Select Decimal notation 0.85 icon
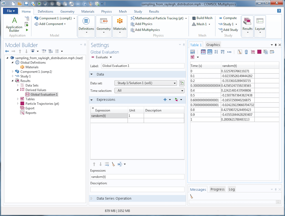The width and height of the screenshot is (285, 216). point(229,52)
